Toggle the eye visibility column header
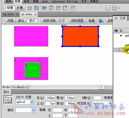This screenshot has width=129, height=118. pyautogui.click(x=116, y=31)
